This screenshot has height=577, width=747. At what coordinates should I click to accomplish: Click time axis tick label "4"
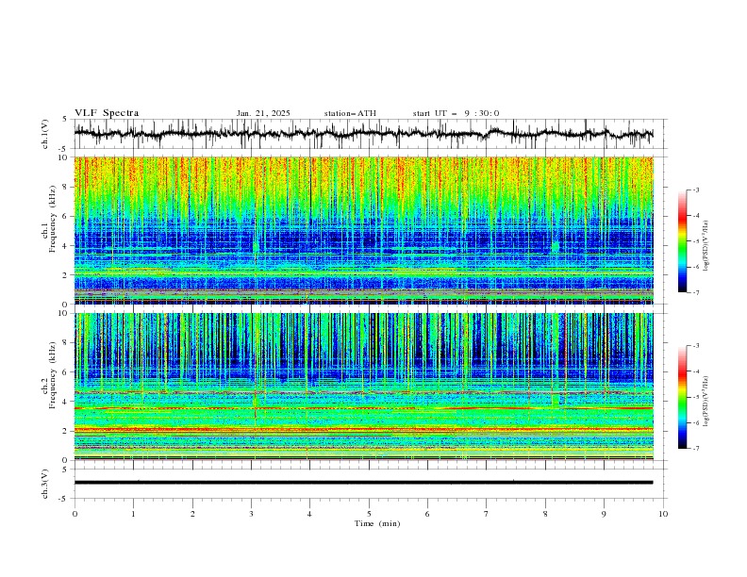[309, 514]
